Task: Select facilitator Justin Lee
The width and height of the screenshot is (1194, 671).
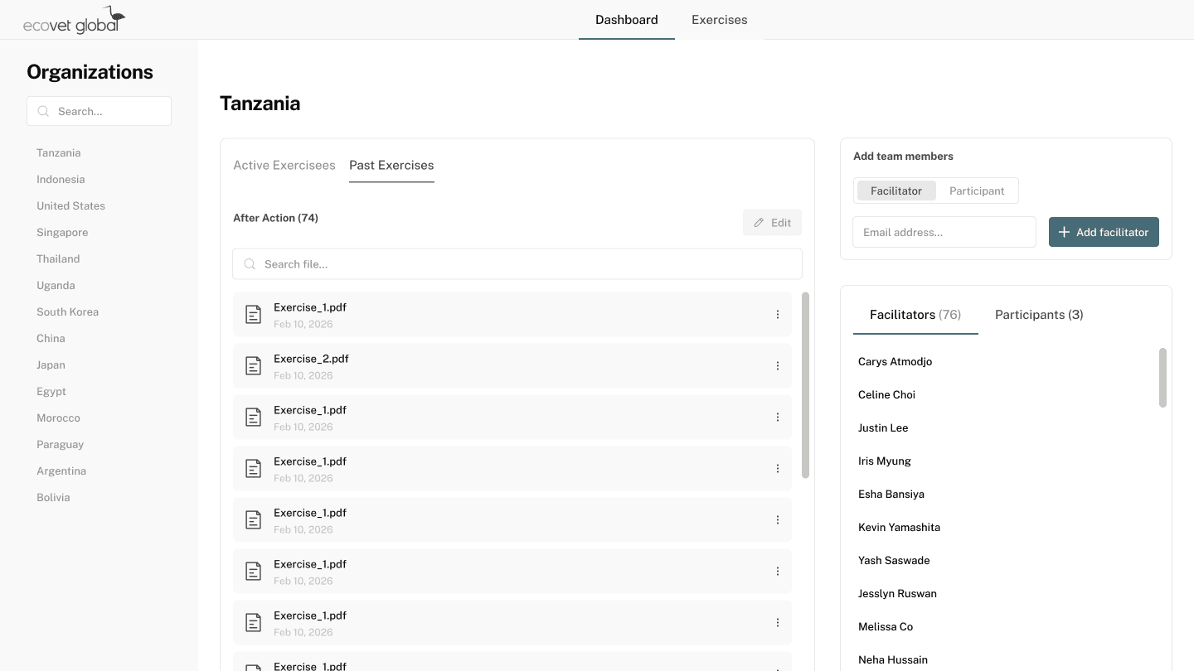Action: 883,428
